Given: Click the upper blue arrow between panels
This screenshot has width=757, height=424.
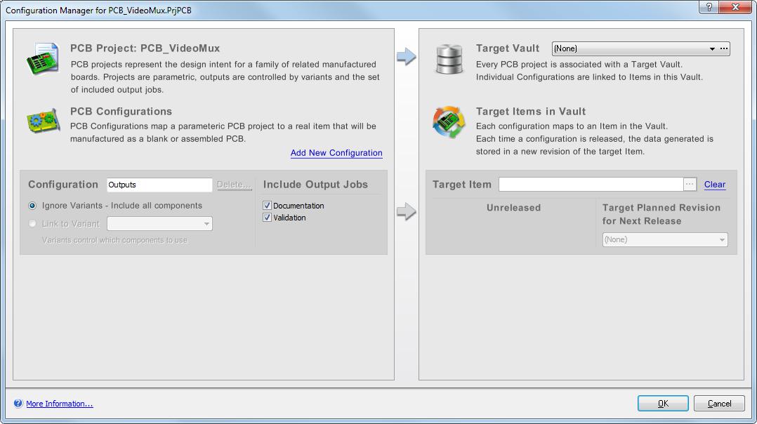Looking at the screenshot, I should pyautogui.click(x=407, y=57).
